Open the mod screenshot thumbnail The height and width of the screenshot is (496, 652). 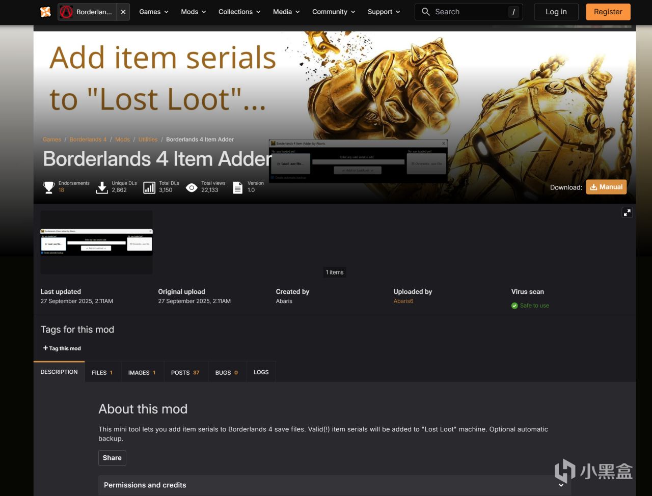(x=96, y=242)
